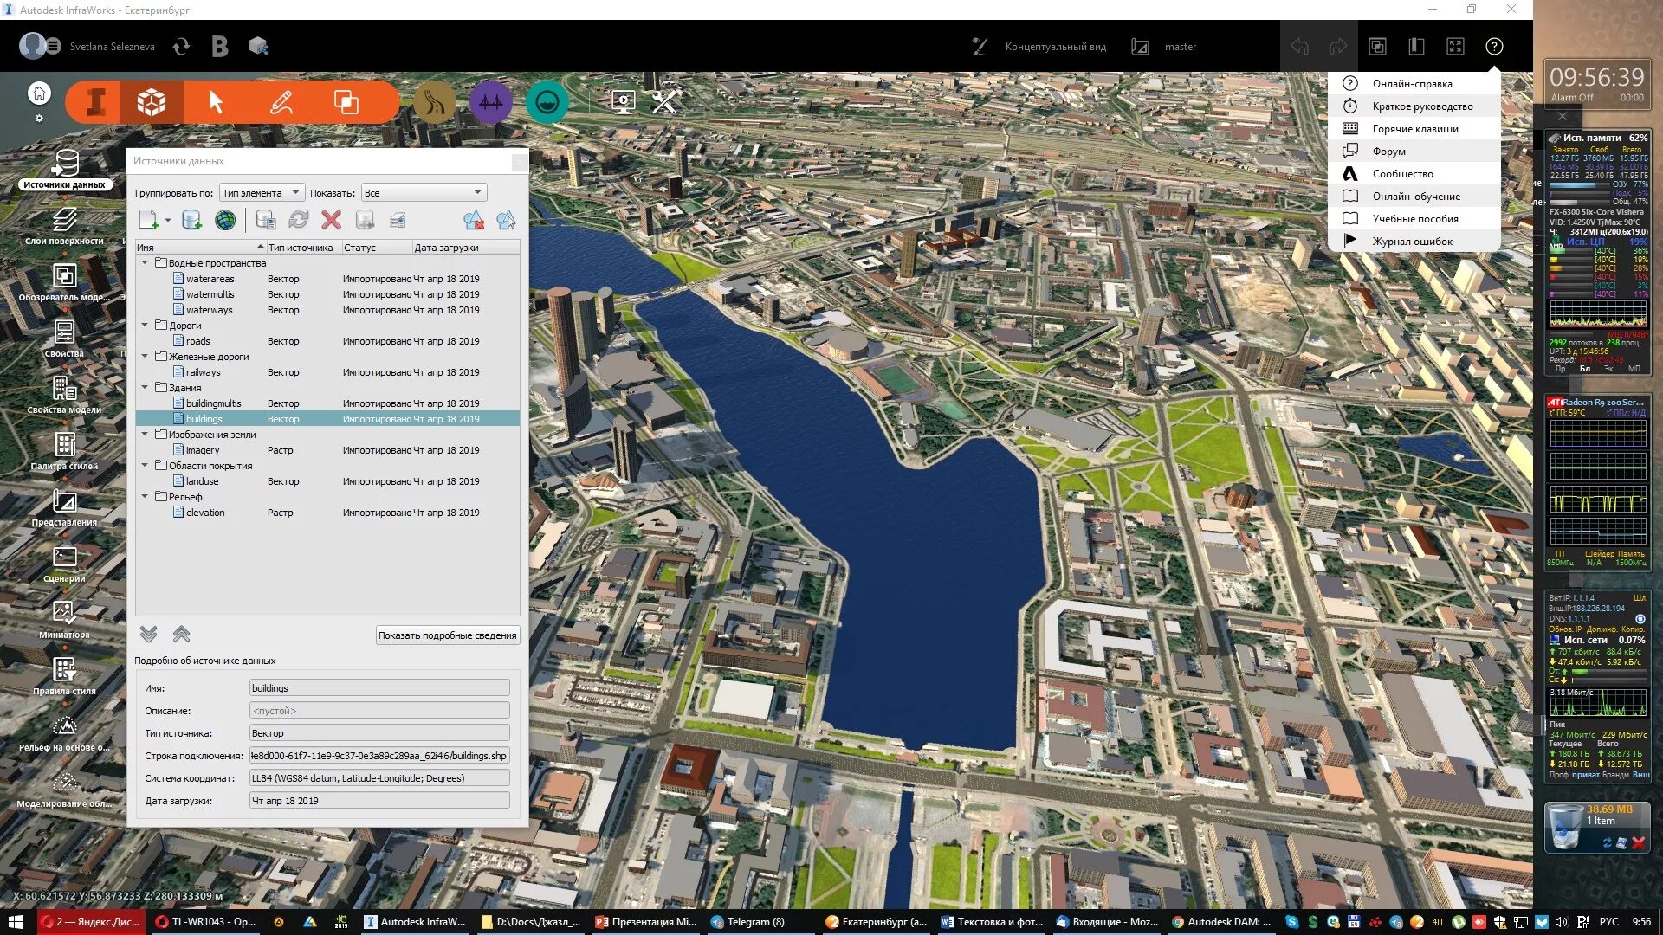The width and height of the screenshot is (1663, 935).
Task: Select the roads data source row
Action: (x=198, y=341)
